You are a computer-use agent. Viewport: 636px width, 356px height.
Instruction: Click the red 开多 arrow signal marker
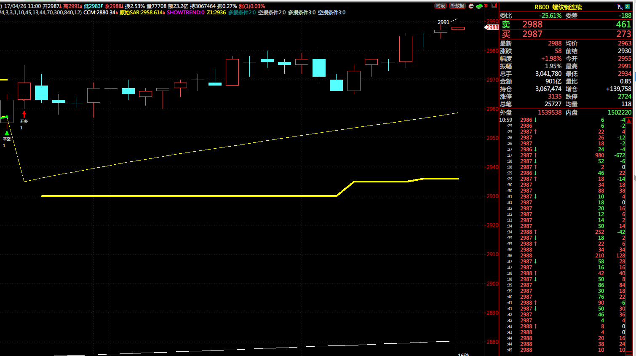[x=24, y=114]
